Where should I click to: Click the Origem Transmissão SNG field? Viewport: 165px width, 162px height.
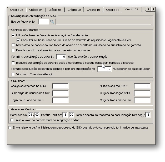click(x=142, y=100)
